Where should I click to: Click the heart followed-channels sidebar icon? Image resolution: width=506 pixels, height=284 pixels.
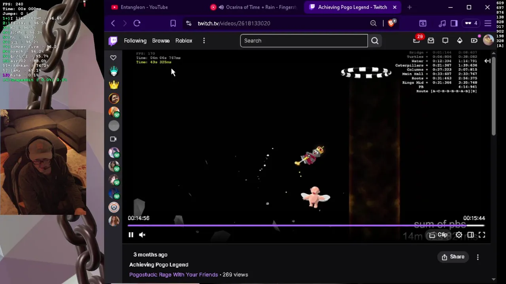(x=113, y=58)
